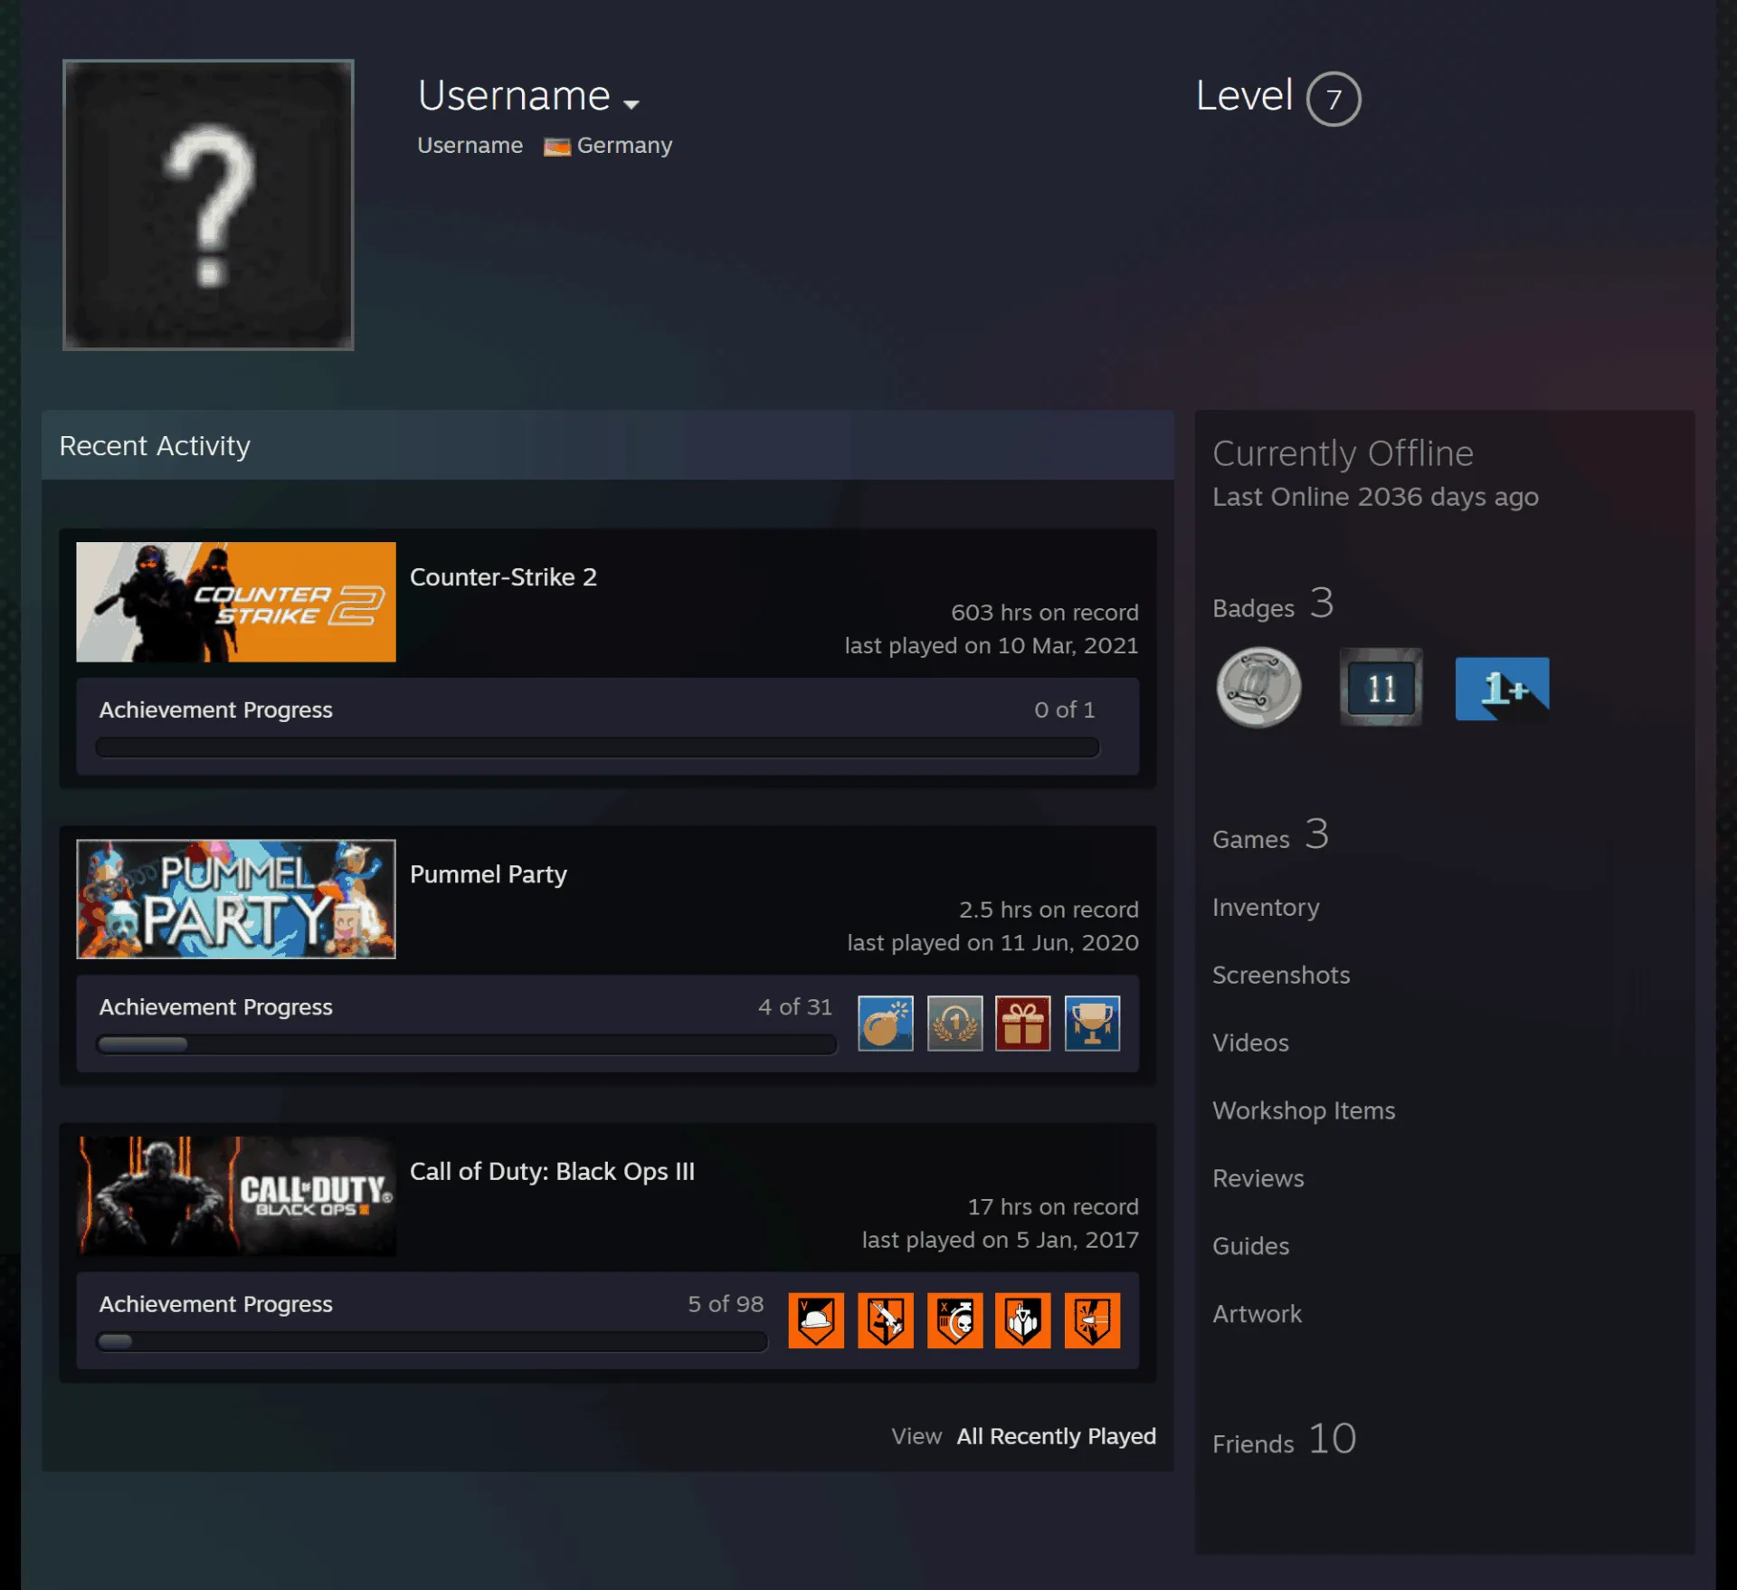Open the Counter-Strike 2 title link

503,577
